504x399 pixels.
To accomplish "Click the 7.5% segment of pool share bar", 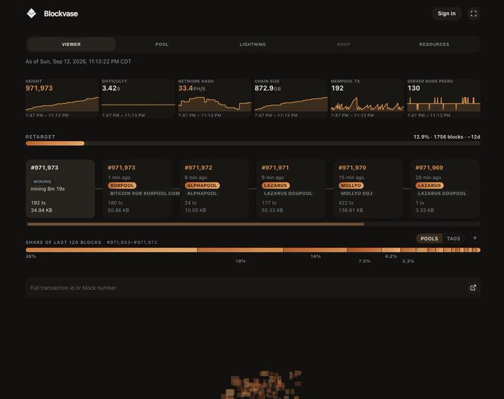I will pos(364,250).
